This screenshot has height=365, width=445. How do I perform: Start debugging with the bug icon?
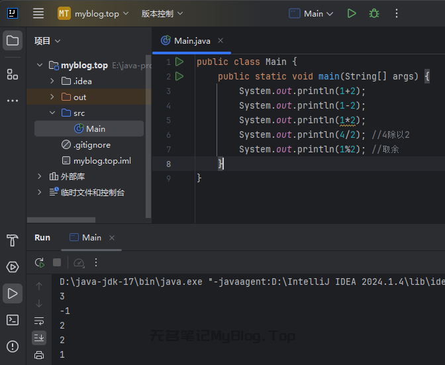[374, 13]
